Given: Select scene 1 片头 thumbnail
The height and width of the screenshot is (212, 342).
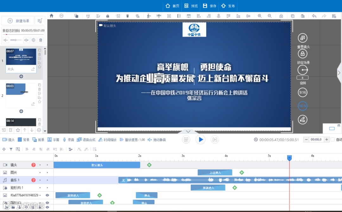Looking at the screenshot, I should click(21, 57).
